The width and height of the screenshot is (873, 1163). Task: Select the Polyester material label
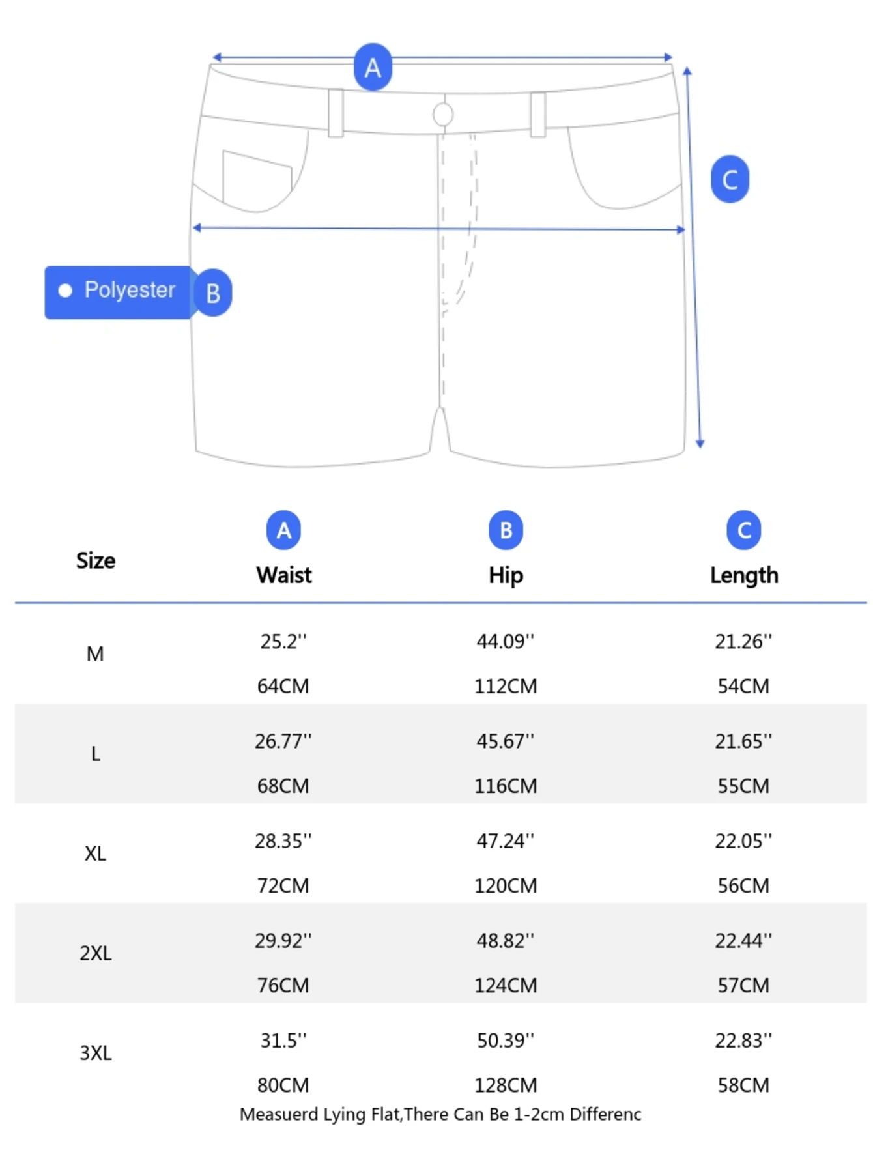coord(130,290)
